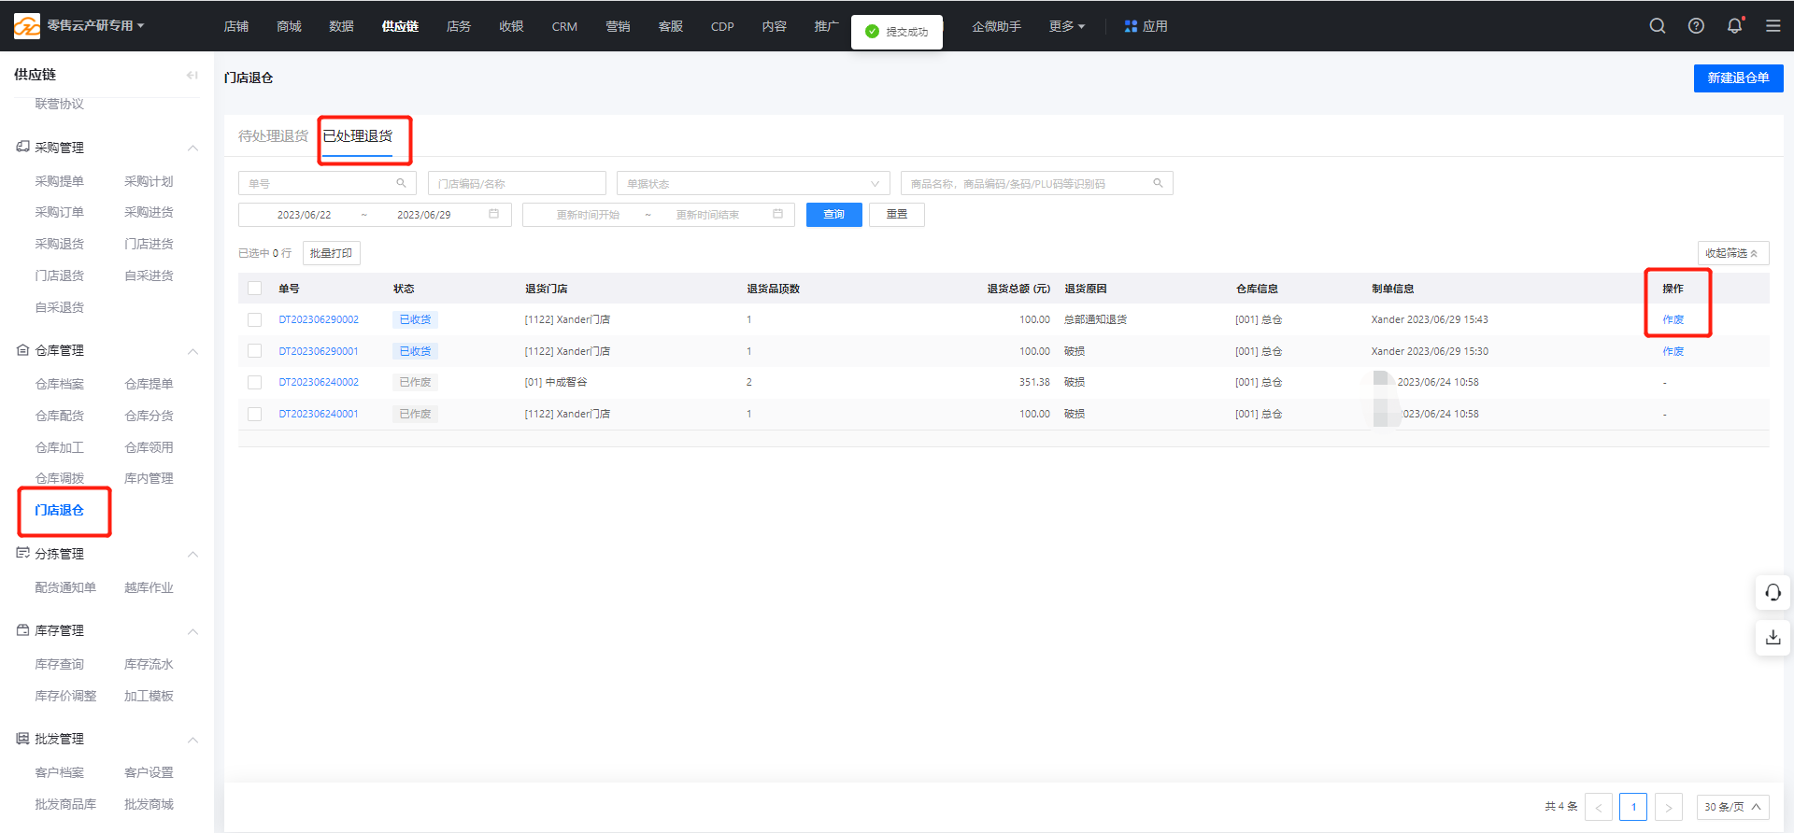Click the 分拣管理 section icon
The image size is (1794, 833).
pyautogui.click(x=23, y=553)
